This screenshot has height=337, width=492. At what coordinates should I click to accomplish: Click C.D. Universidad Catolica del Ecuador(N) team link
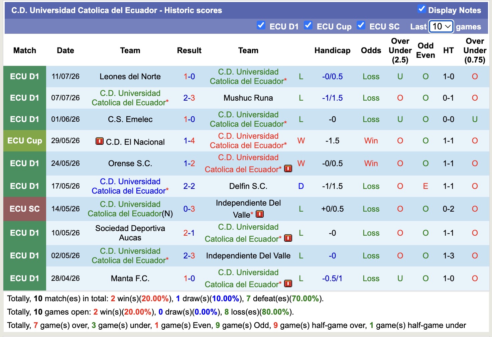click(130, 209)
